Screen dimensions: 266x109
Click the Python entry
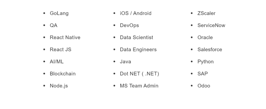pyautogui.click(x=205, y=62)
